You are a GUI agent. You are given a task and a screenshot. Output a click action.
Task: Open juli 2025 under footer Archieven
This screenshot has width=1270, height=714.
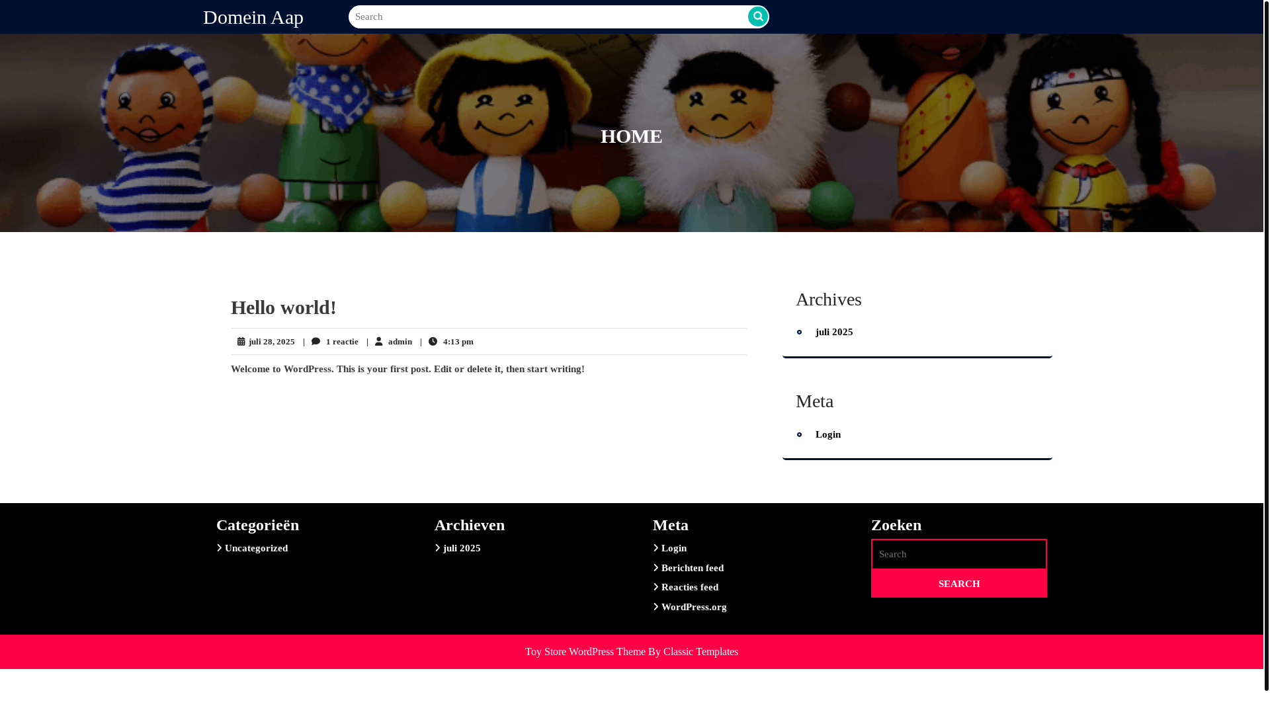coord(462,548)
